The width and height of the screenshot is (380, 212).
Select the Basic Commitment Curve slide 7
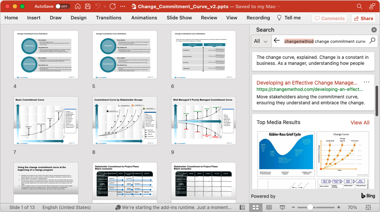pos(46,120)
